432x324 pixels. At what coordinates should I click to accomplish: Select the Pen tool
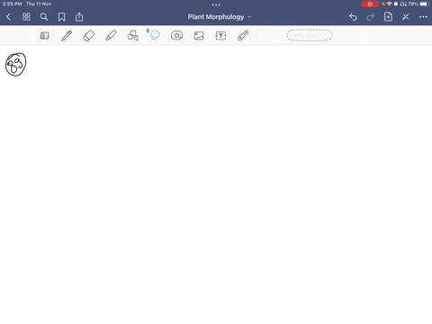pyautogui.click(x=67, y=36)
